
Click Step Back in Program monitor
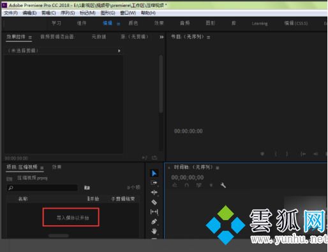click(x=316, y=154)
